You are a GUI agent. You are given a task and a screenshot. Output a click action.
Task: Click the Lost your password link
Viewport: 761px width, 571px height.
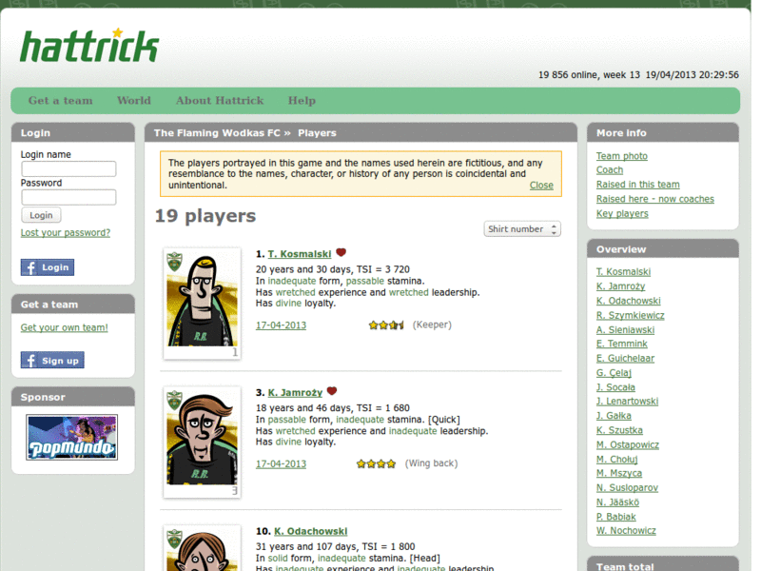click(x=66, y=232)
